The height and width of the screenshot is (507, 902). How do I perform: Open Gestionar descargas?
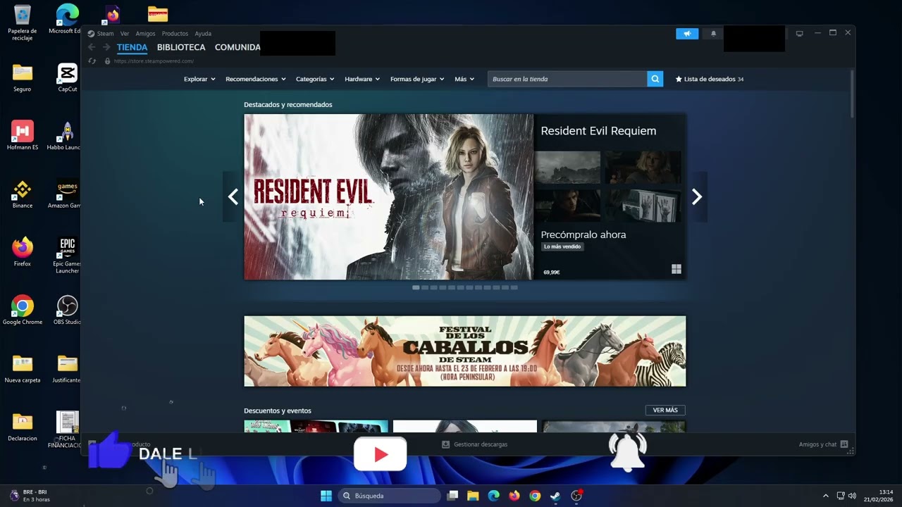pos(474,444)
